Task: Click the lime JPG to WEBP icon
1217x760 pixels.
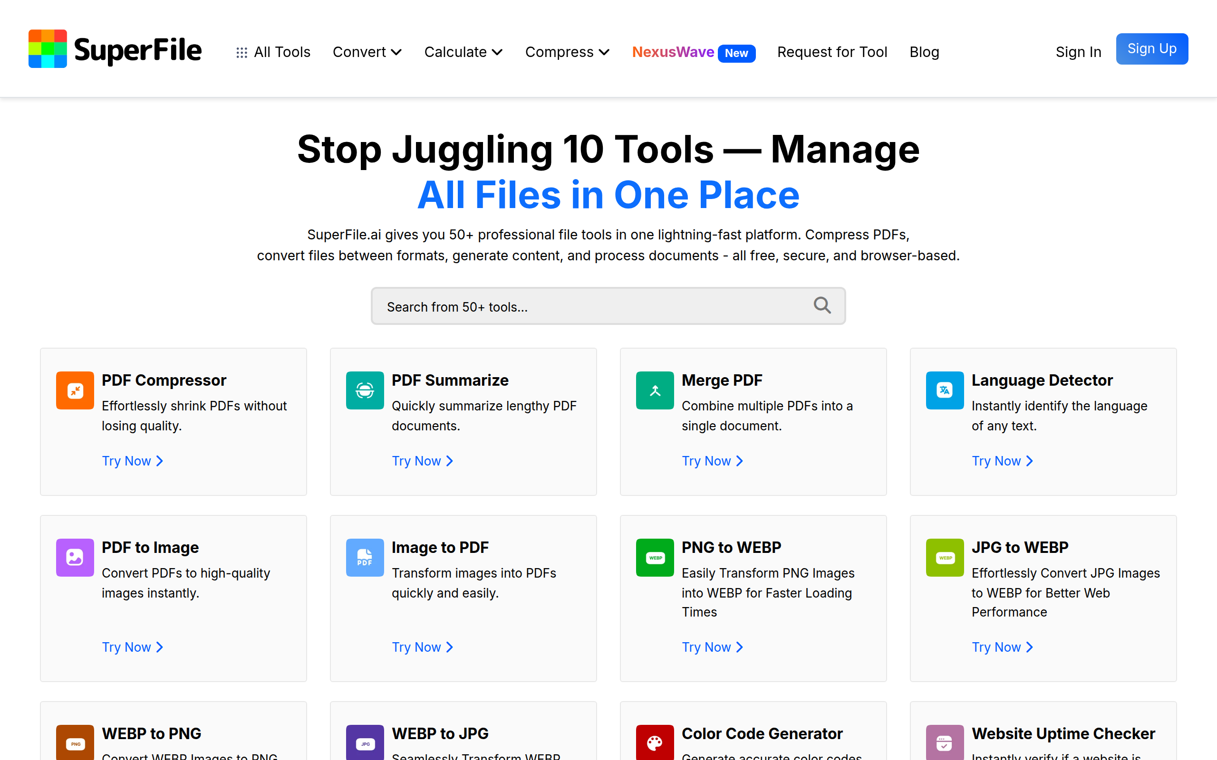Action: point(945,558)
